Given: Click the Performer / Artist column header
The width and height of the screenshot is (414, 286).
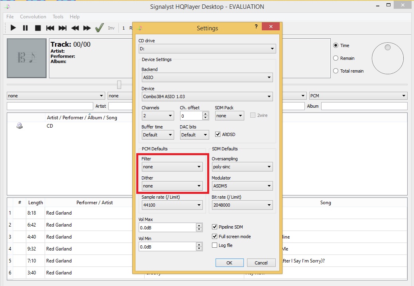Looking at the screenshot, I should click(94, 203).
